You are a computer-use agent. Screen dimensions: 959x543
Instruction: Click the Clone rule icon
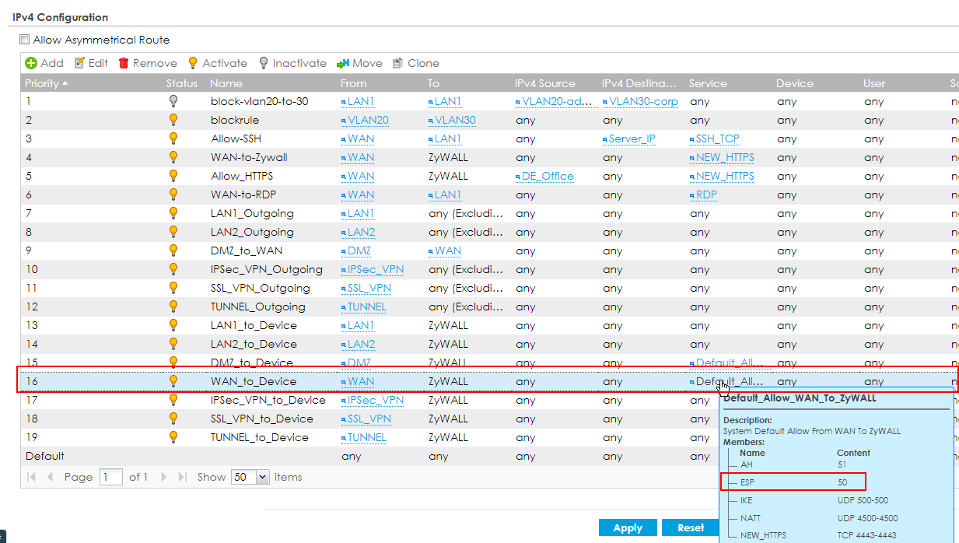(x=398, y=63)
